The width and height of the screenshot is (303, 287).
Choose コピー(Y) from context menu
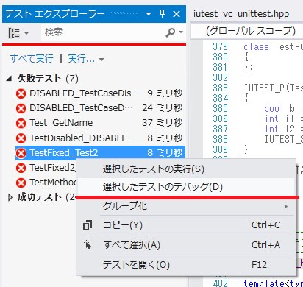(186, 225)
